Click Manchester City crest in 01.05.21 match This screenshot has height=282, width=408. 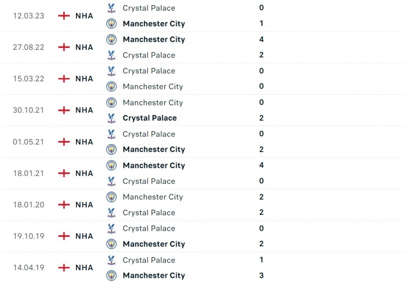tap(111, 149)
